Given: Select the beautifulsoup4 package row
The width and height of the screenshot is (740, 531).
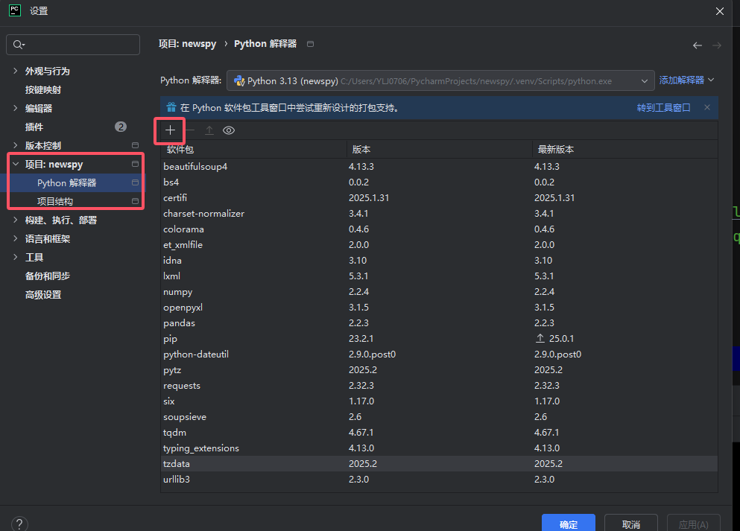Looking at the screenshot, I should pos(440,167).
